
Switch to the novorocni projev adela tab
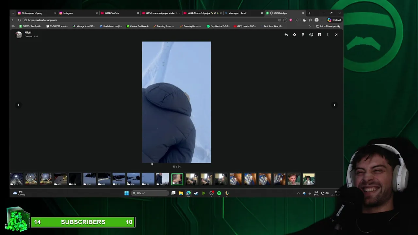point(161,13)
